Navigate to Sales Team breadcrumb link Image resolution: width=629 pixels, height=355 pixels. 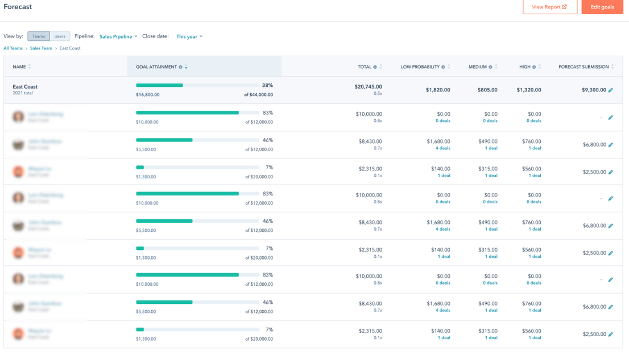coord(41,48)
